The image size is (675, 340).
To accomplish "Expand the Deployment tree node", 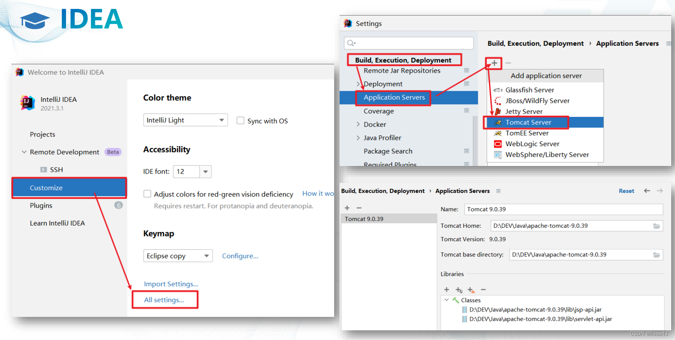I will pos(358,84).
